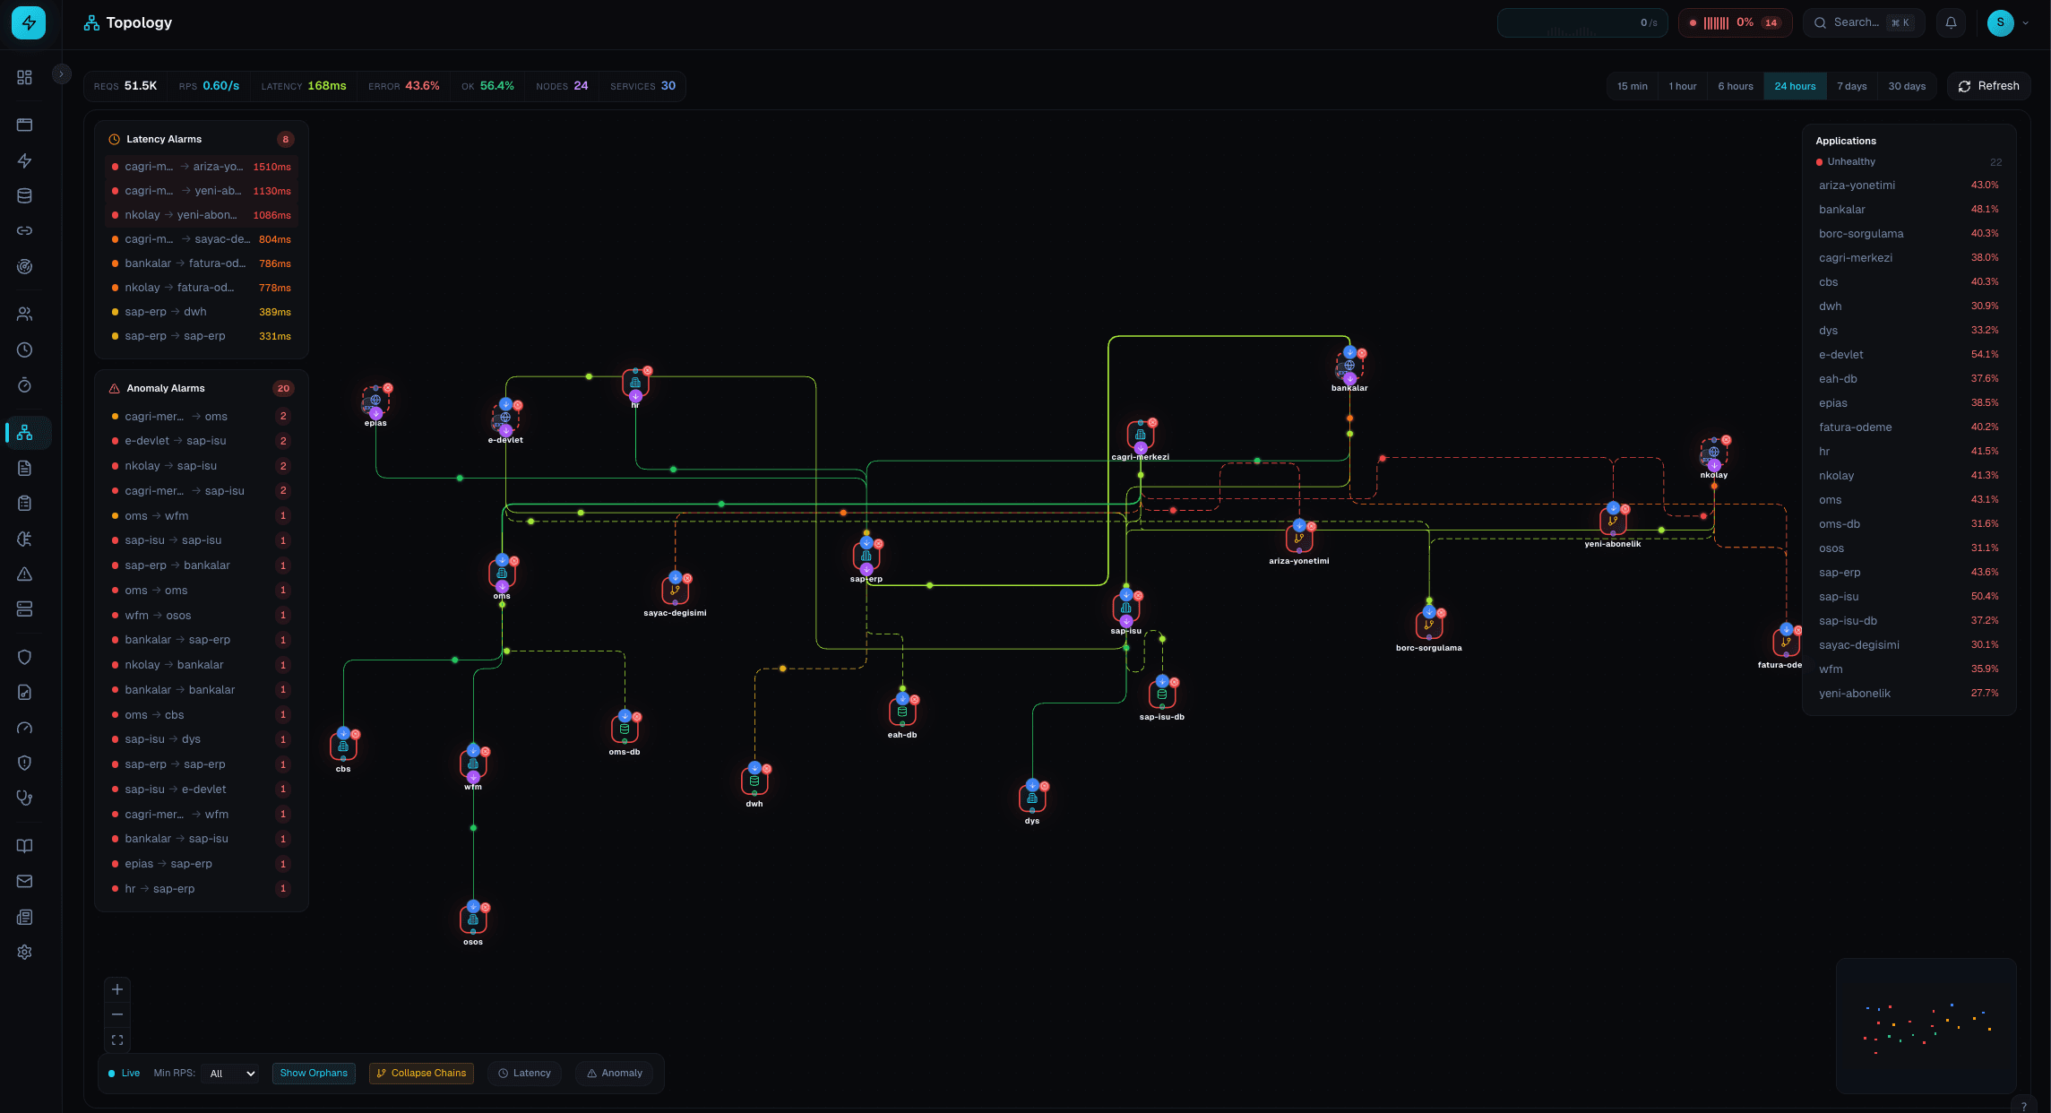The width and height of the screenshot is (2051, 1113).
Task: Collapse the sidebar with the chevron arrow
Action: 61,73
